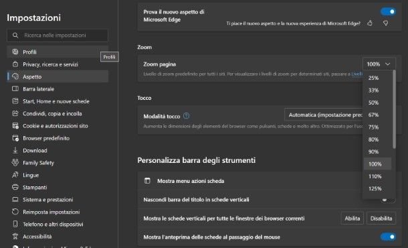The height and width of the screenshot is (248, 408).
Task: Click the search magnifier icon
Action: (15, 36)
